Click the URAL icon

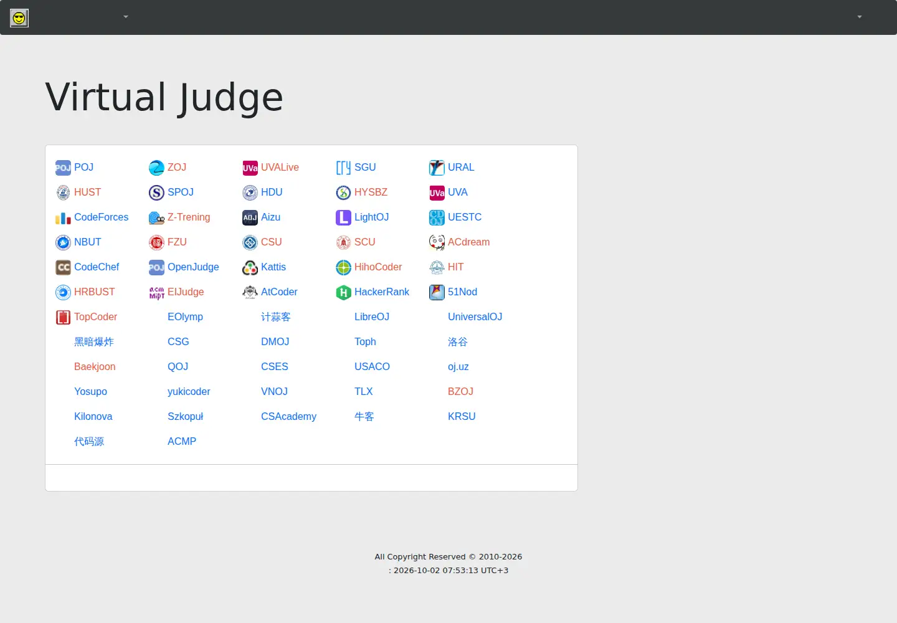[x=437, y=168]
